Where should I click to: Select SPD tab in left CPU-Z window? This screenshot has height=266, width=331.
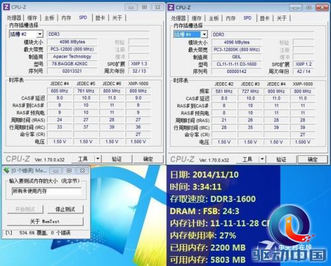(83, 17)
